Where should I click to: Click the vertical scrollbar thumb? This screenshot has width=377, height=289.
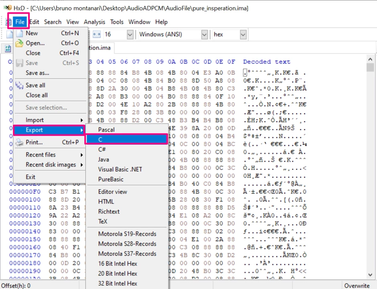pyautogui.click(x=370, y=67)
